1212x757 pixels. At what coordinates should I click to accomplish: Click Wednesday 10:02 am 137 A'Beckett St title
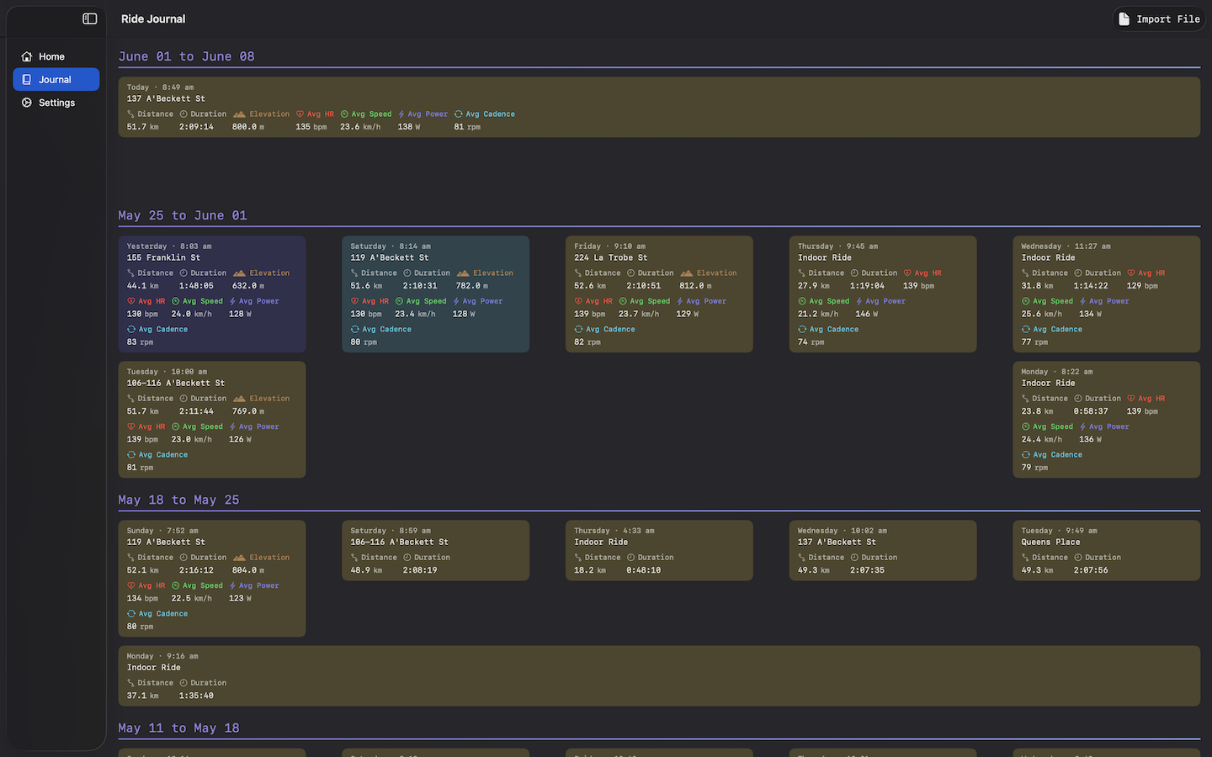(x=837, y=542)
